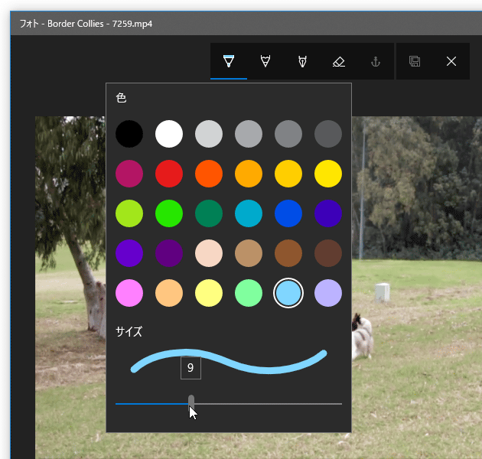Choose the light gray swatch

click(209, 134)
